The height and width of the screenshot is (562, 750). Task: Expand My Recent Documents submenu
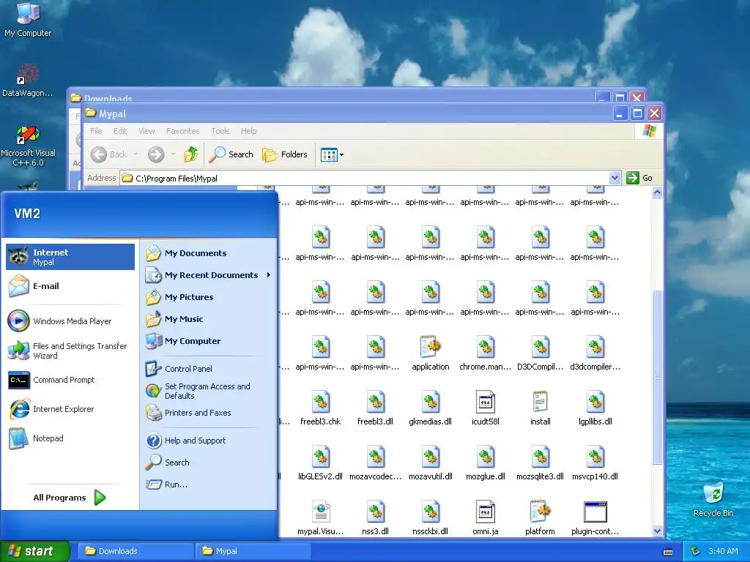208,275
